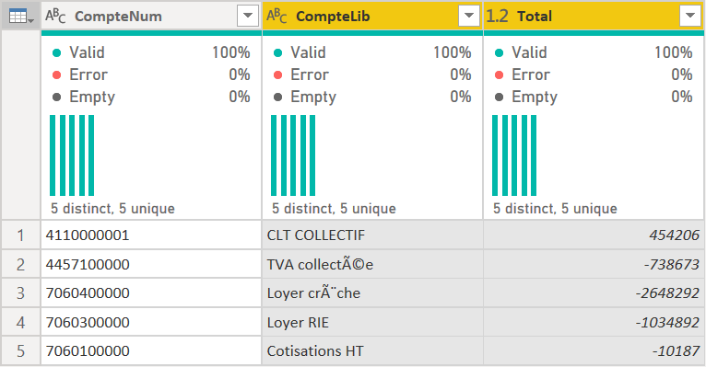The image size is (706, 367).
Task: Select the Loyer RIE cell
Action: [x=372, y=322]
